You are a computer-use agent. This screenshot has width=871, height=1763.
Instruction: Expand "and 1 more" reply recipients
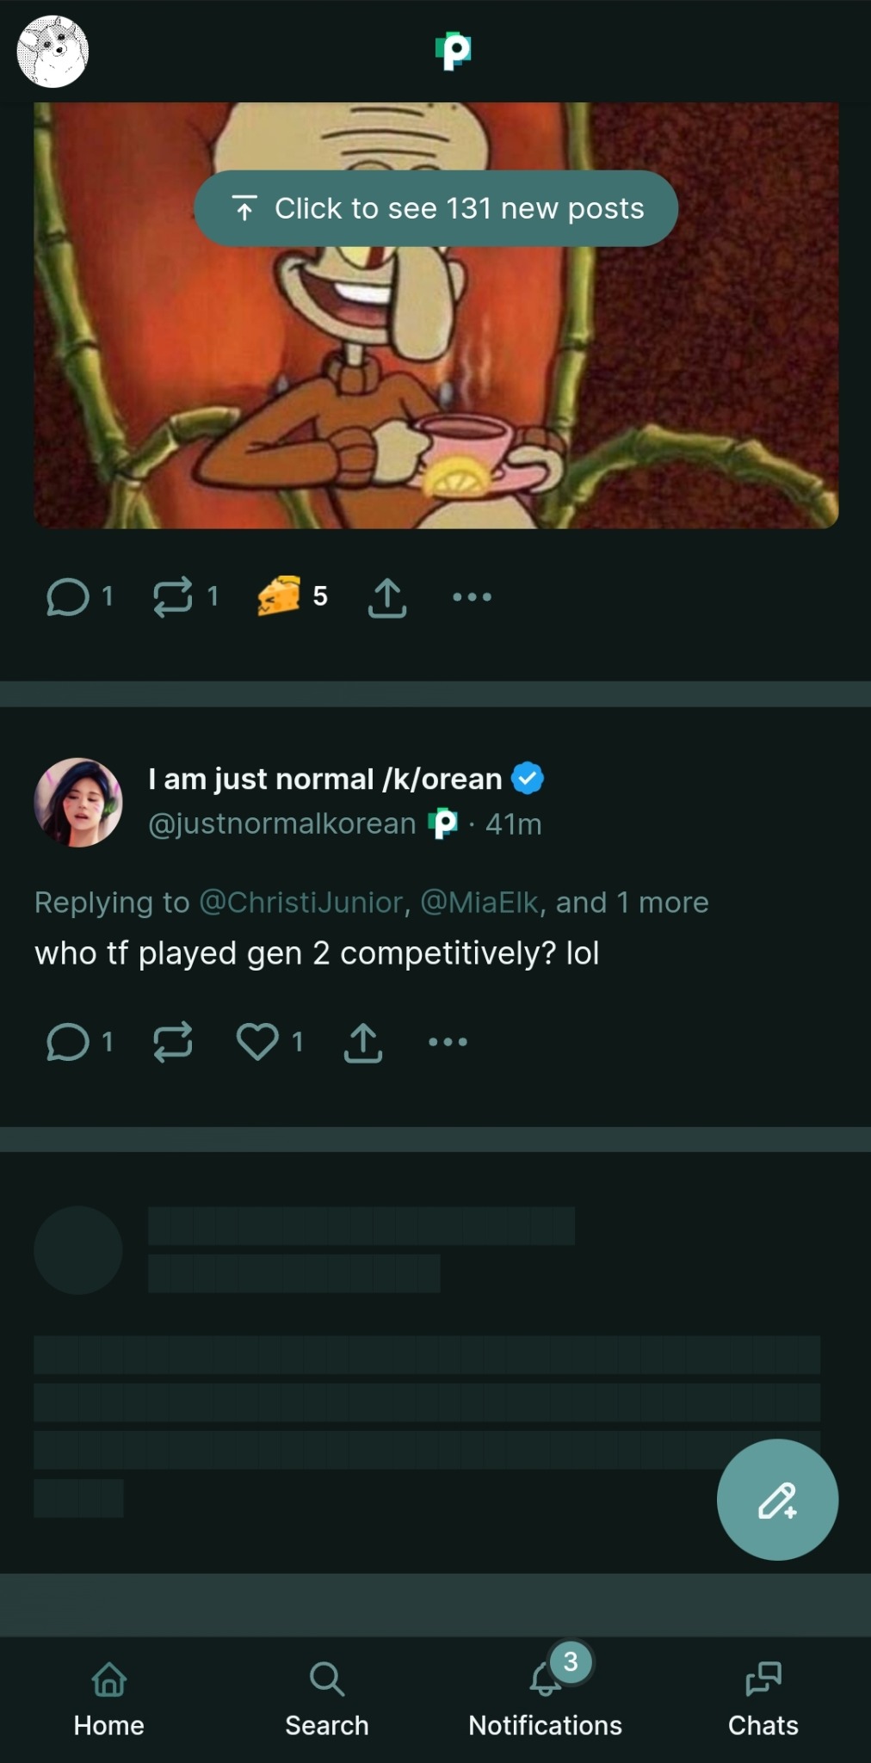[632, 902]
